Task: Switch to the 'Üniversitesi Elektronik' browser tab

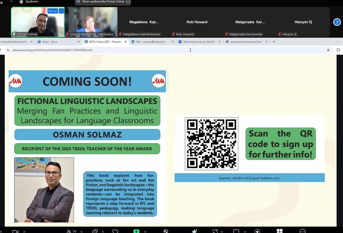Action: click(15, 42)
